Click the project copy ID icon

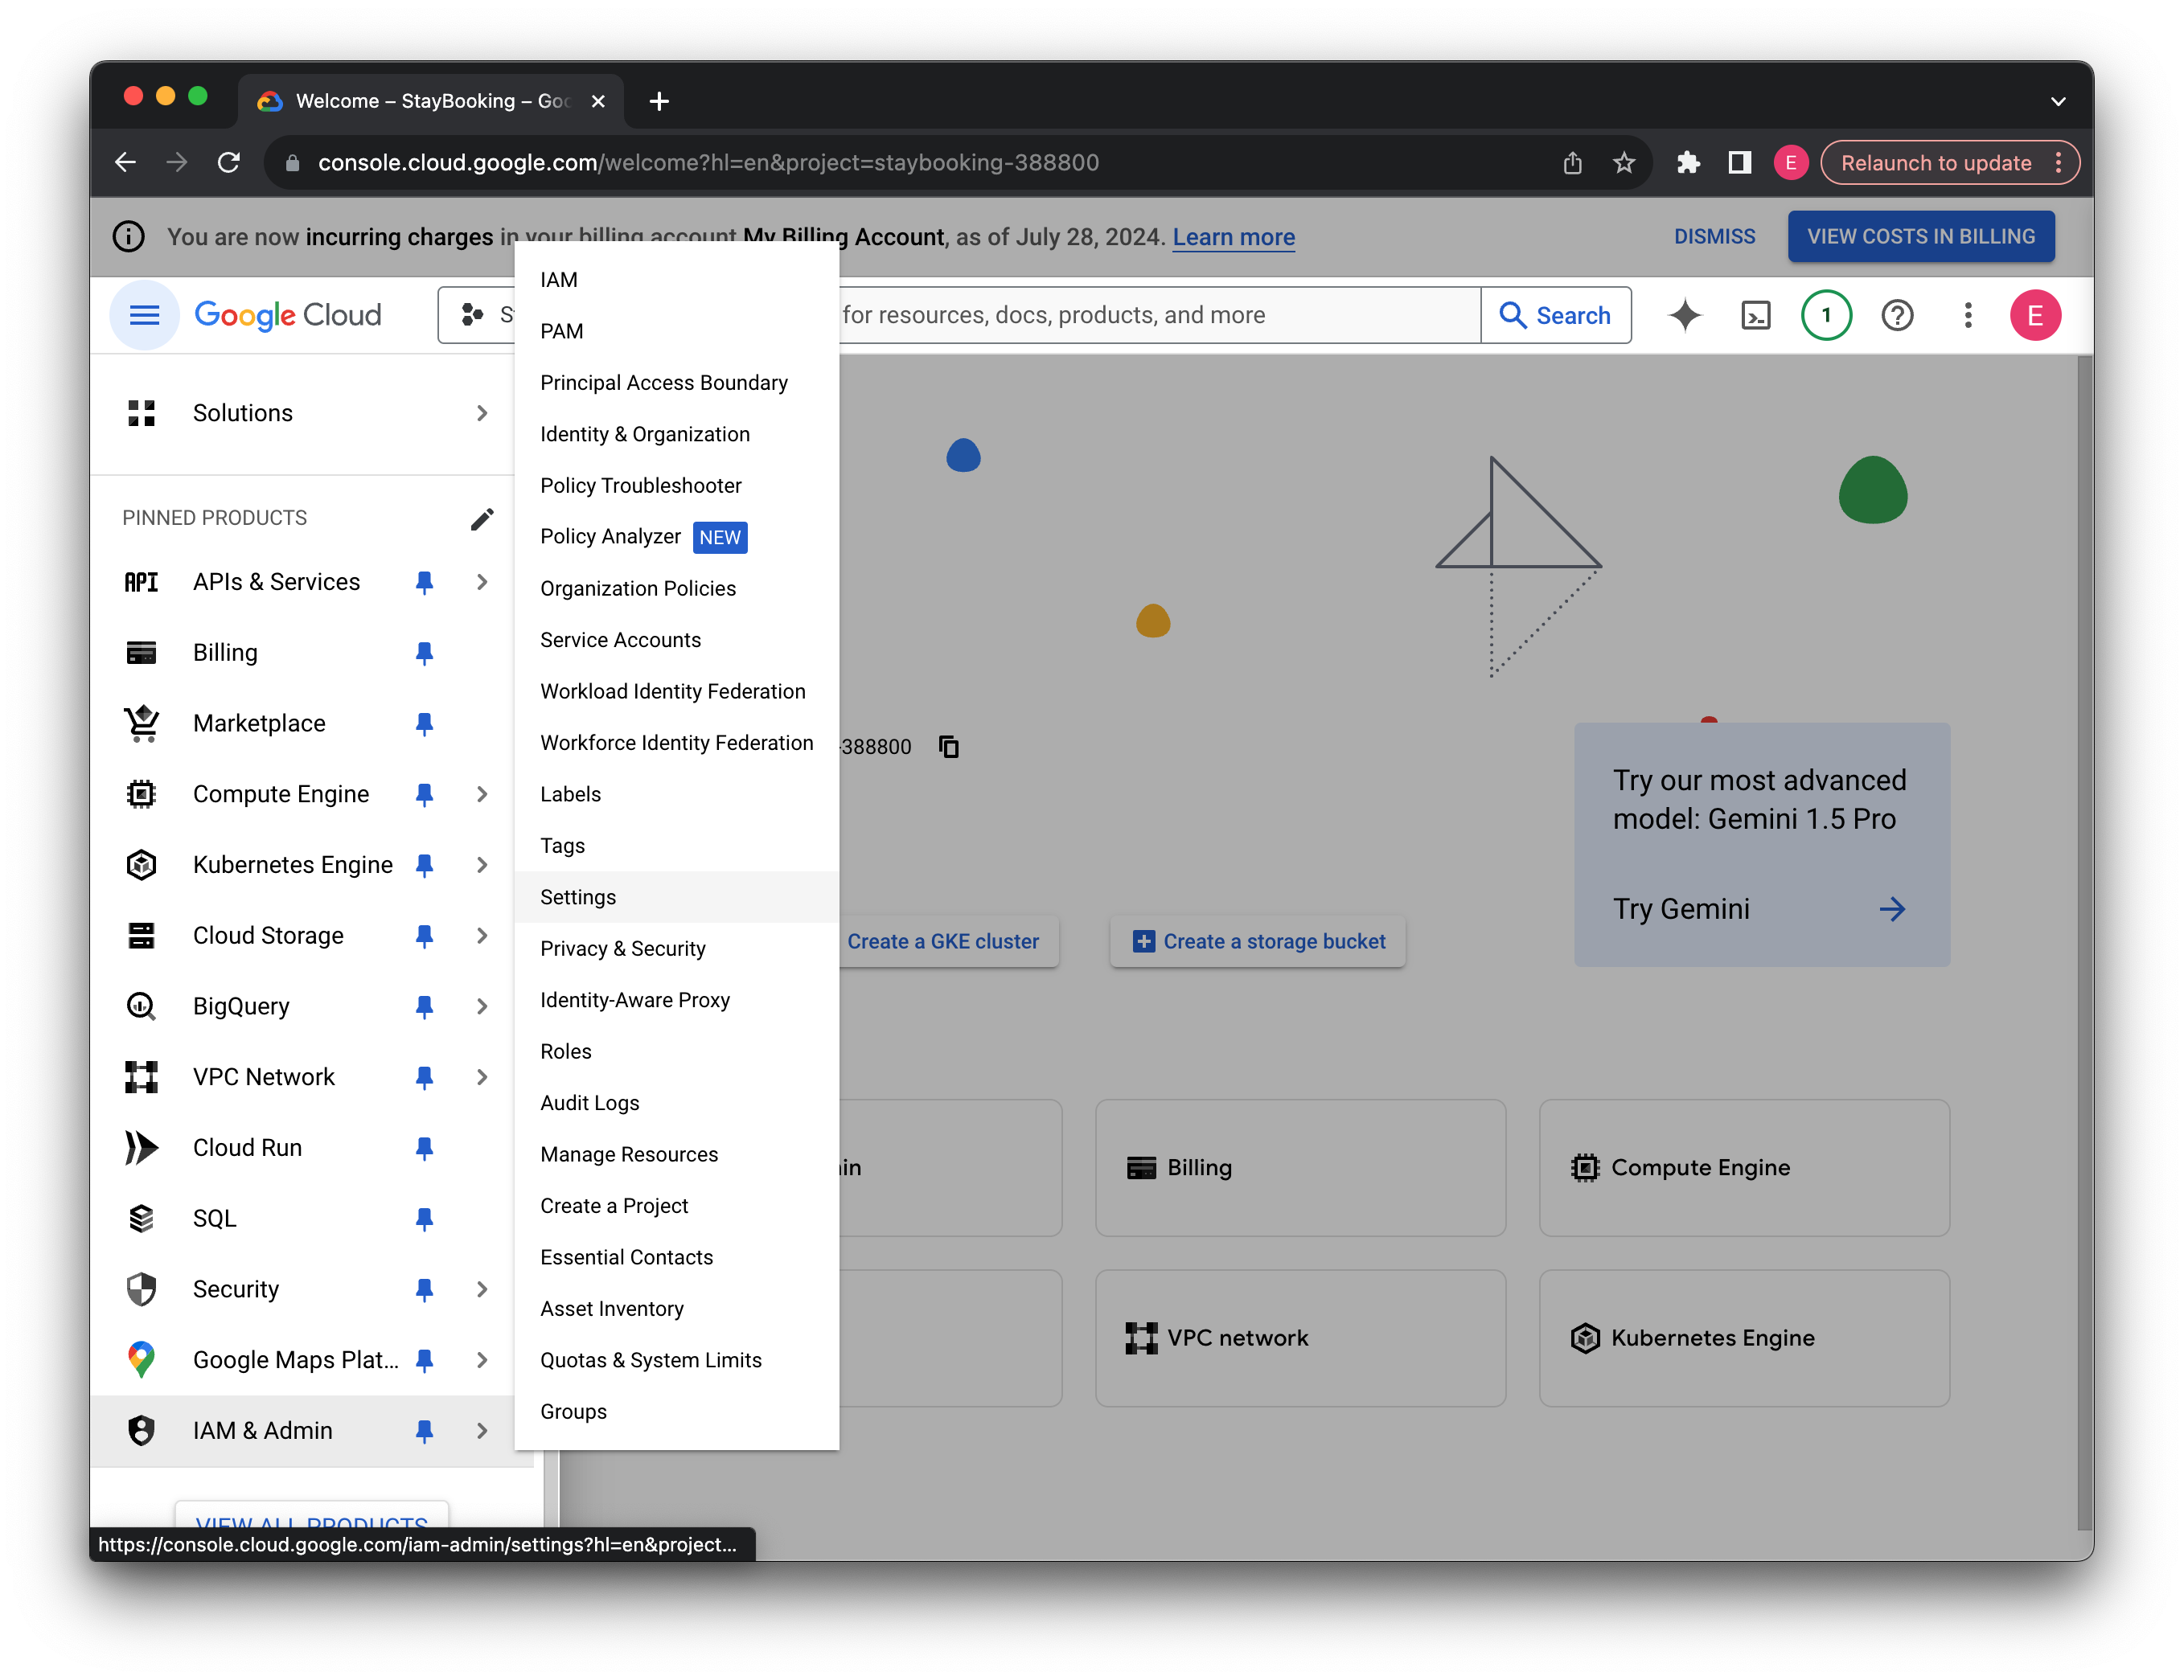coord(950,743)
